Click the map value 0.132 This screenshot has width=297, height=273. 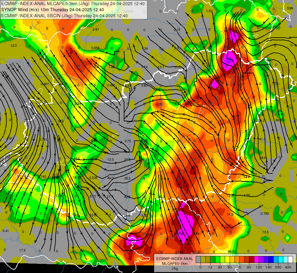196,252
